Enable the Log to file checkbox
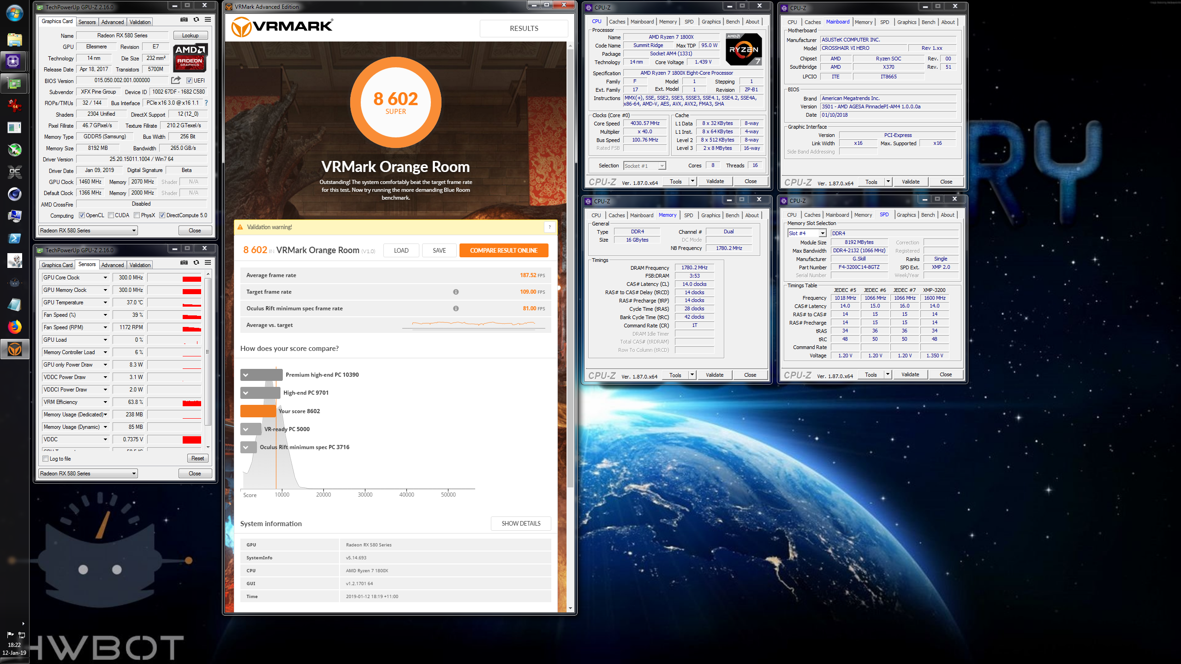Screen dimensions: 1181x664 pos(45,459)
